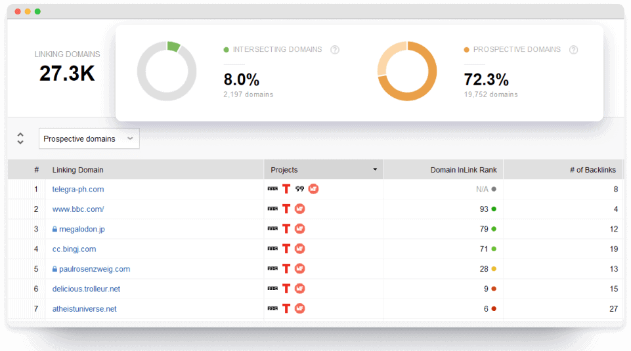The height and width of the screenshot is (351, 631).
Task: Open Projects column sort arrow
Action: coord(375,170)
